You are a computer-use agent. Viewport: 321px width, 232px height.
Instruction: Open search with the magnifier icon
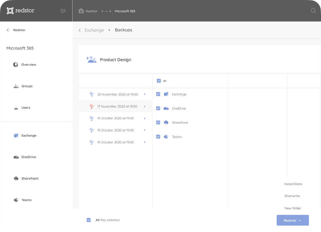[x=313, y=11]
